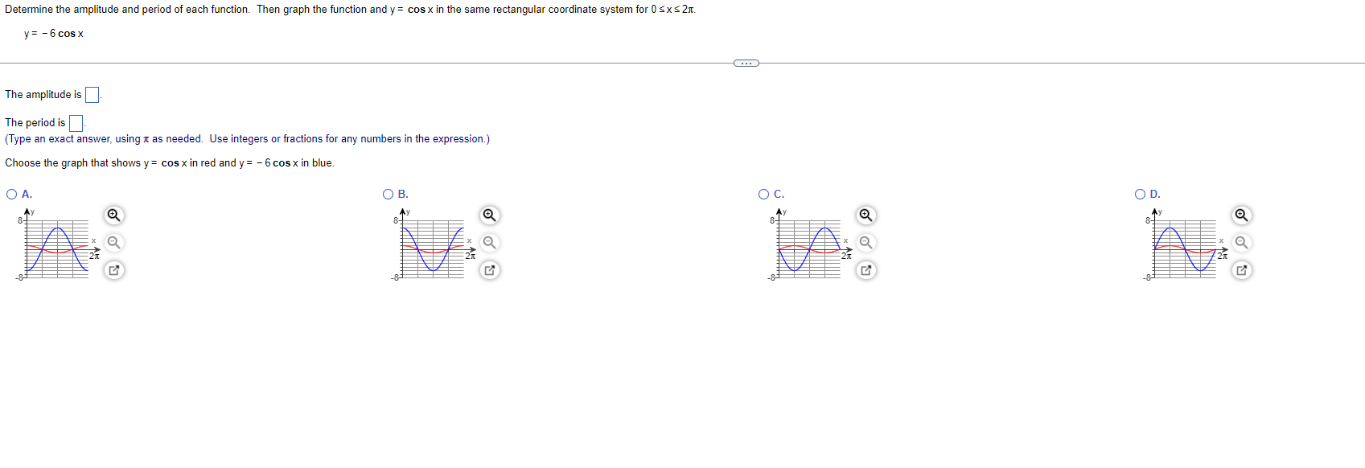The height and width of the screenshot is (468, 1365).
Task: Zoom out on graph option A
Action: click(113, 242)
